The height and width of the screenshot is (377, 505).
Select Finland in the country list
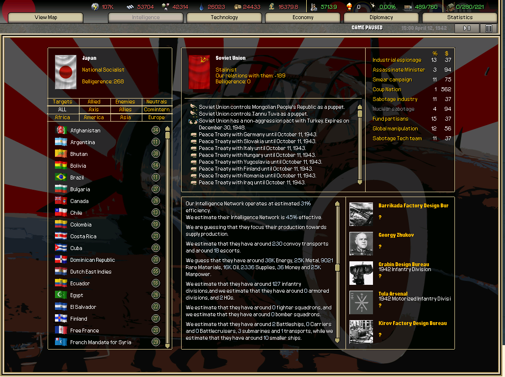pos(79,319)
